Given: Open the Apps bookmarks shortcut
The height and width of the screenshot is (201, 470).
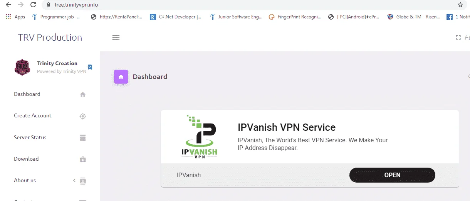Looking at the screenshot, I should [x=15, y=17].
